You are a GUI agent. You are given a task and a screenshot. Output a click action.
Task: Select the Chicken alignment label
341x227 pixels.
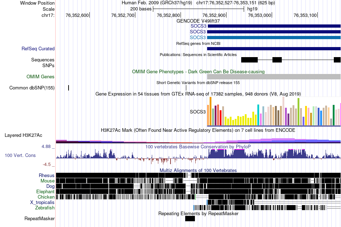(x=46, y=197)
